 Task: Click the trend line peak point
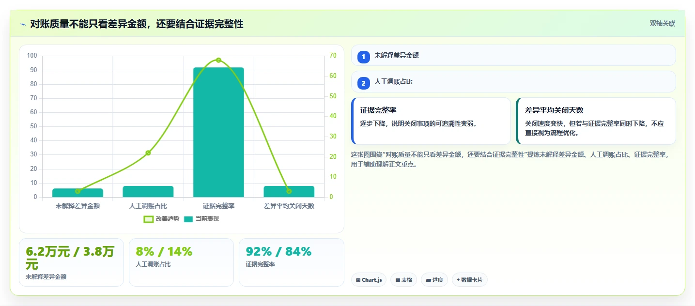pyautogui.click(x=218, y=60)
